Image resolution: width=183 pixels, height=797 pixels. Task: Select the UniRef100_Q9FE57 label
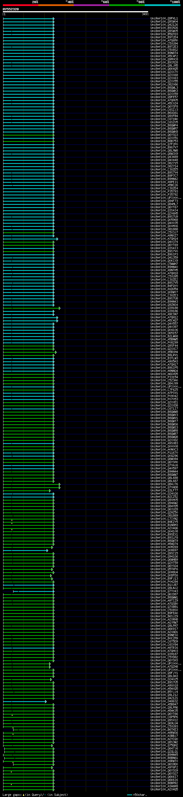pyautogui.click(x=164, y=97)
